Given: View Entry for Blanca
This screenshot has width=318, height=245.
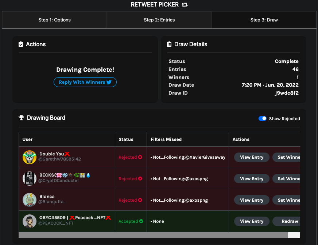Looking at the screenshot, I should [252, 200].
